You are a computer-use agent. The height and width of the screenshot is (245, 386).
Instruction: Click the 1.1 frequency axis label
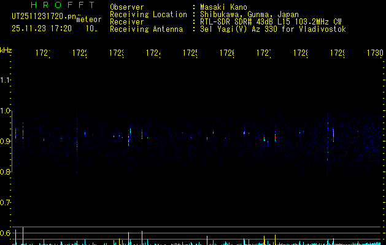(x=5, y=80)
